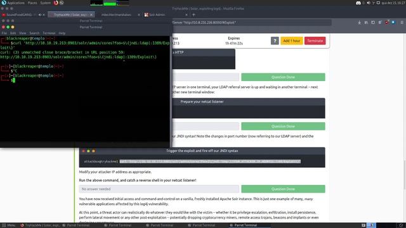Click the question mark help button
Viewport: 406px width, 228px height.
click(275, 41)
